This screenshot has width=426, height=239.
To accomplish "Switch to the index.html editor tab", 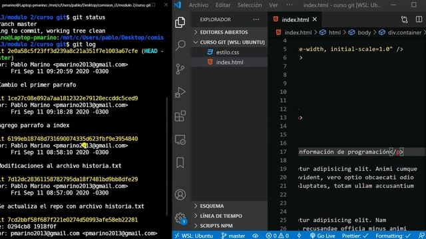I will pos(295,19).
